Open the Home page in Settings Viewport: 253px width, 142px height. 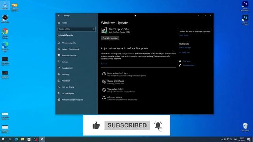click(x=62, y=23)
